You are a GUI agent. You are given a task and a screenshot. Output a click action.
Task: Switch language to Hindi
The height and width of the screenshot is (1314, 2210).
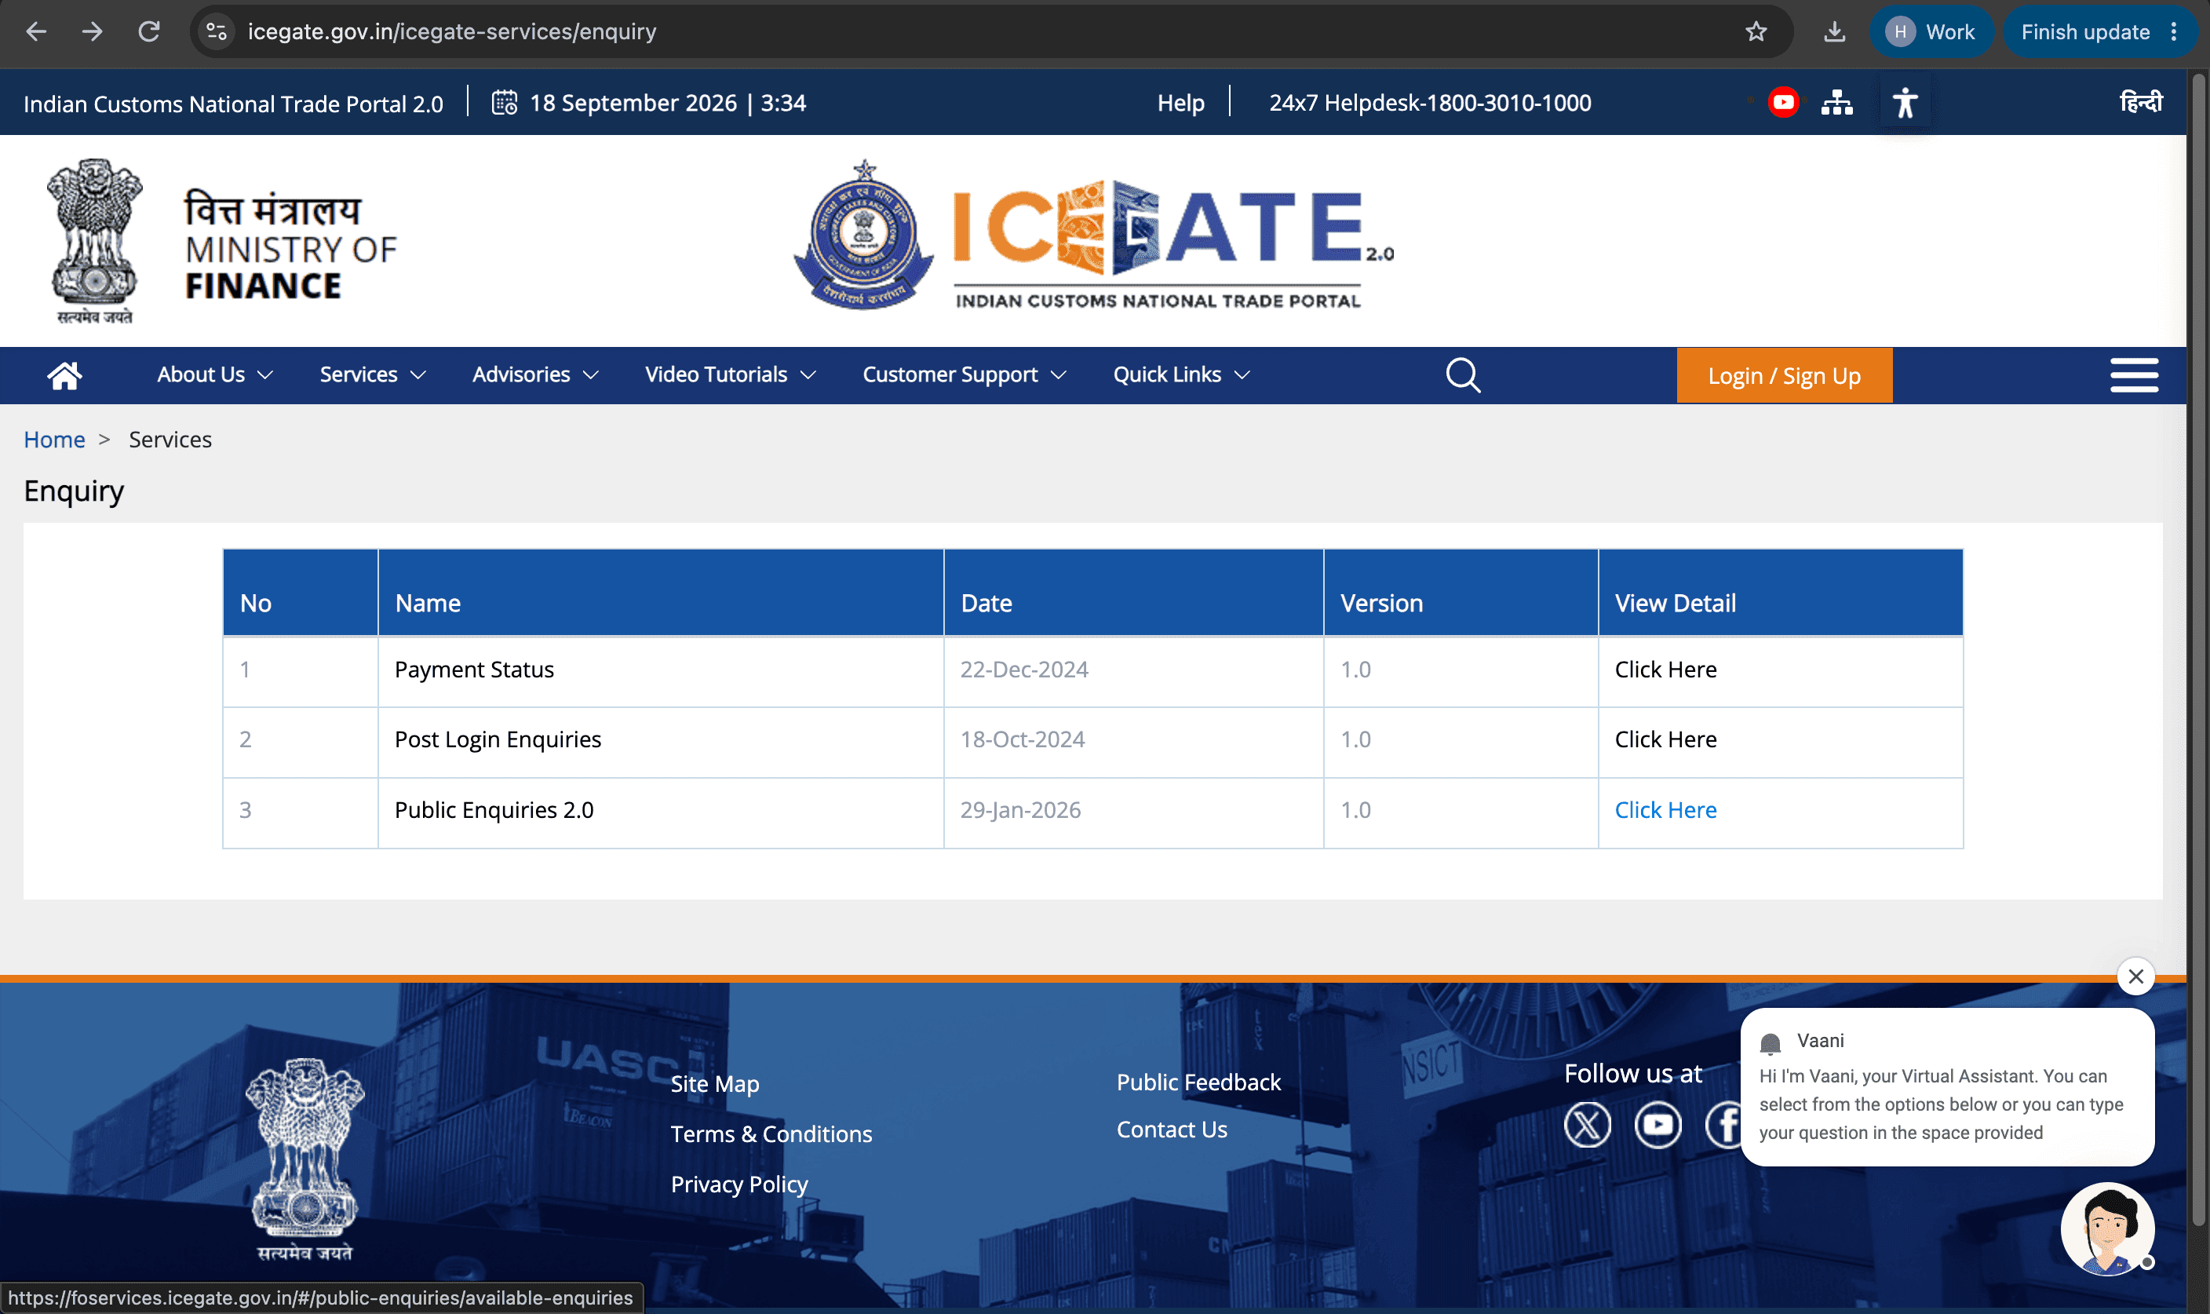pyautogui.click(x=2140, y=102)
